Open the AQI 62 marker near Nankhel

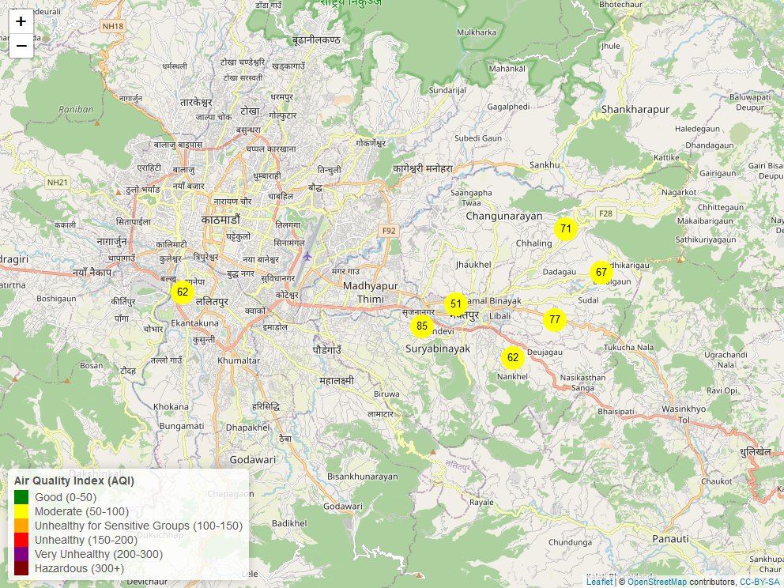coord(512,357)
